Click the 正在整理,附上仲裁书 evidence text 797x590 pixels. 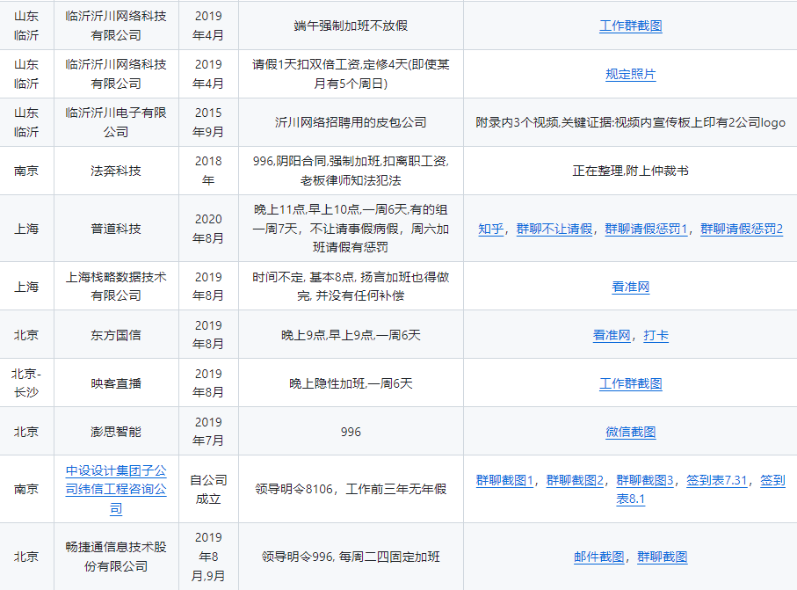tap(630, 171)
